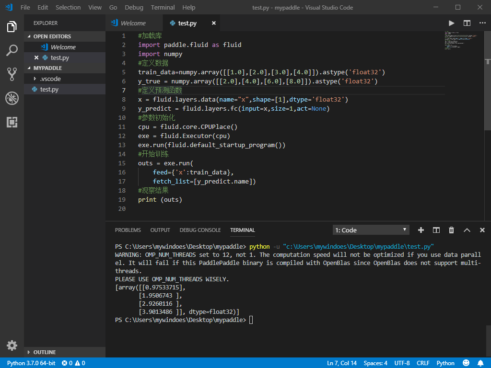
Task: Collapse the MYPADDLE folder section
Action: [x=65, y=68]
